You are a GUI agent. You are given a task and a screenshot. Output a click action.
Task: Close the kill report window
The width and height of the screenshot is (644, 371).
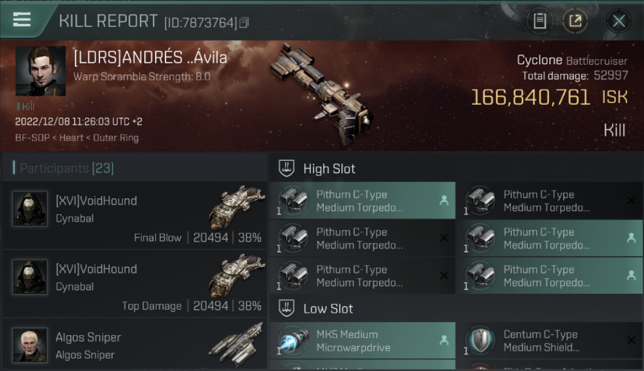pos(619,21)
